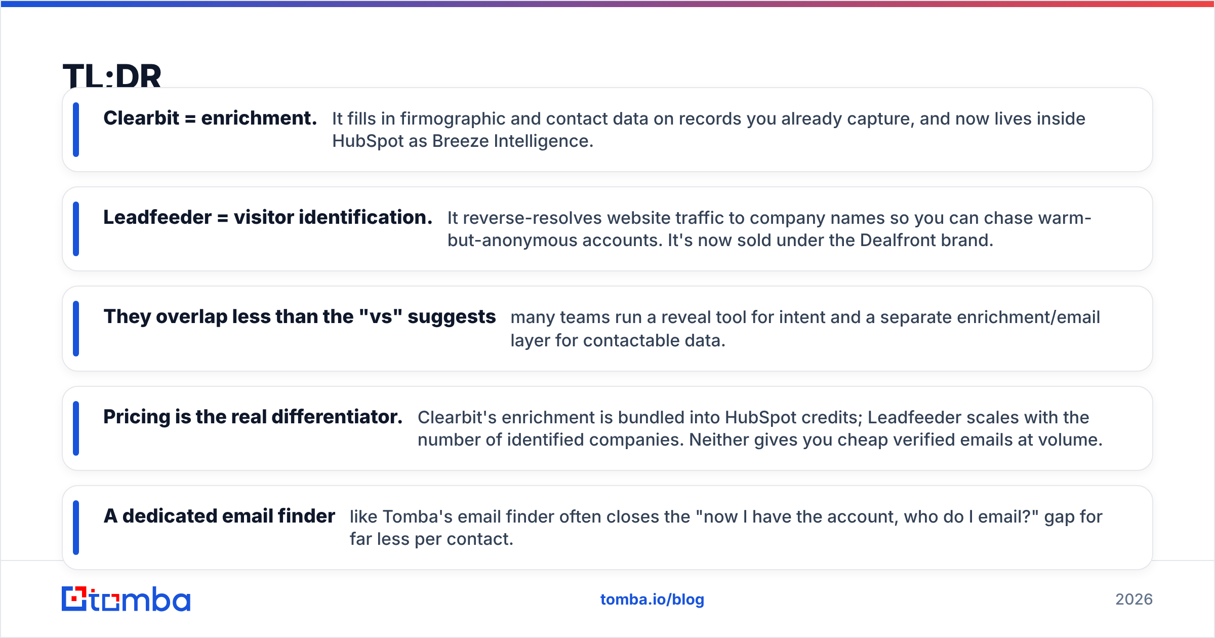
Task: Select "They overlap less than the vs suggests"
Action: 300,317
